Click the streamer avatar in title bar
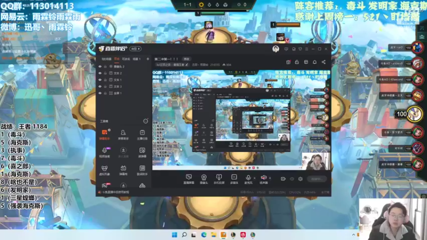Image resolution: width=427 pixels, height=240 pixels. 275,49
